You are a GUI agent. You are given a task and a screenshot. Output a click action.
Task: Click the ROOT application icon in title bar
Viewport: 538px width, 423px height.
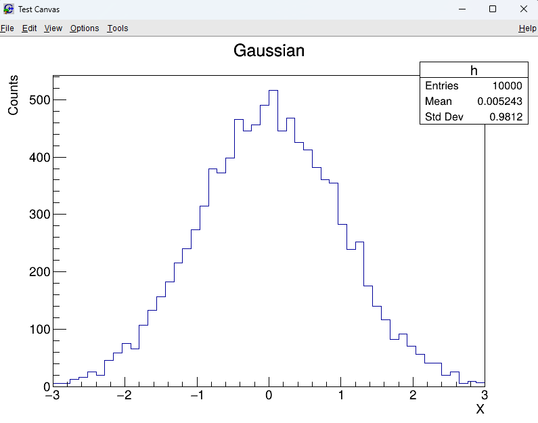click(8, 9)
